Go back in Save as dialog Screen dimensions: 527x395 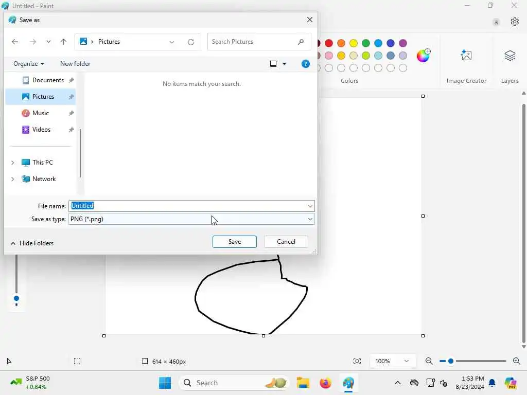pyautogui.click(x=15, y=42)
